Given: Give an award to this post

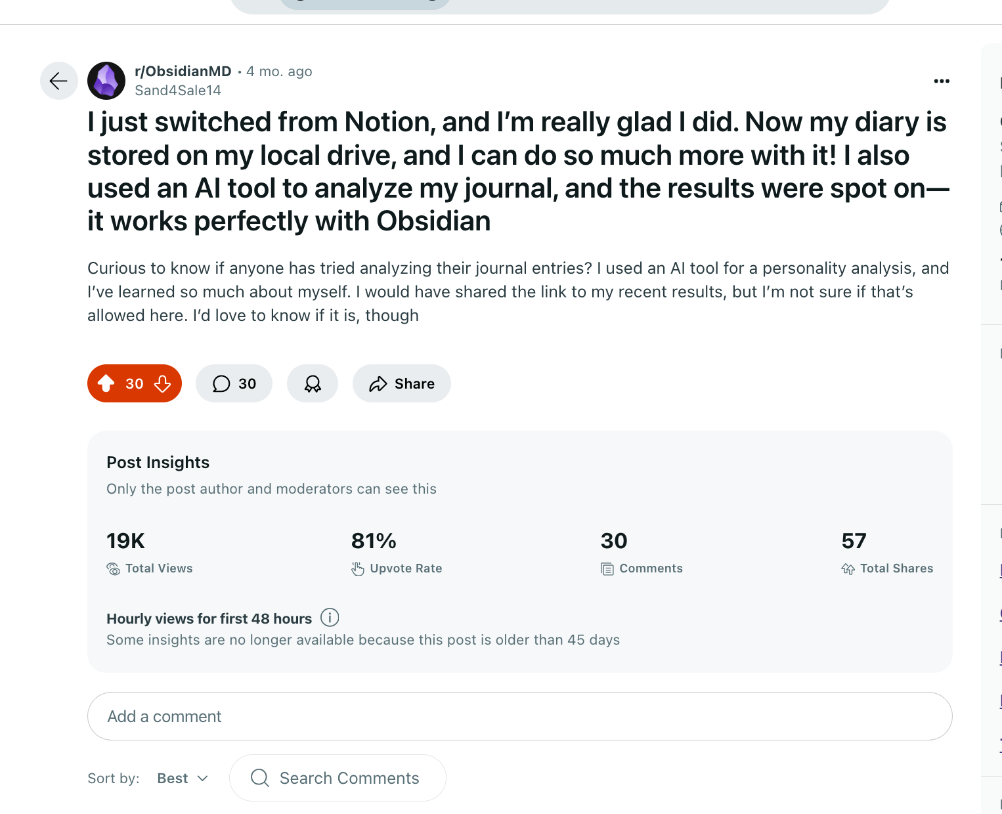Looking at the screenshot, I should (x=313, y=383).
